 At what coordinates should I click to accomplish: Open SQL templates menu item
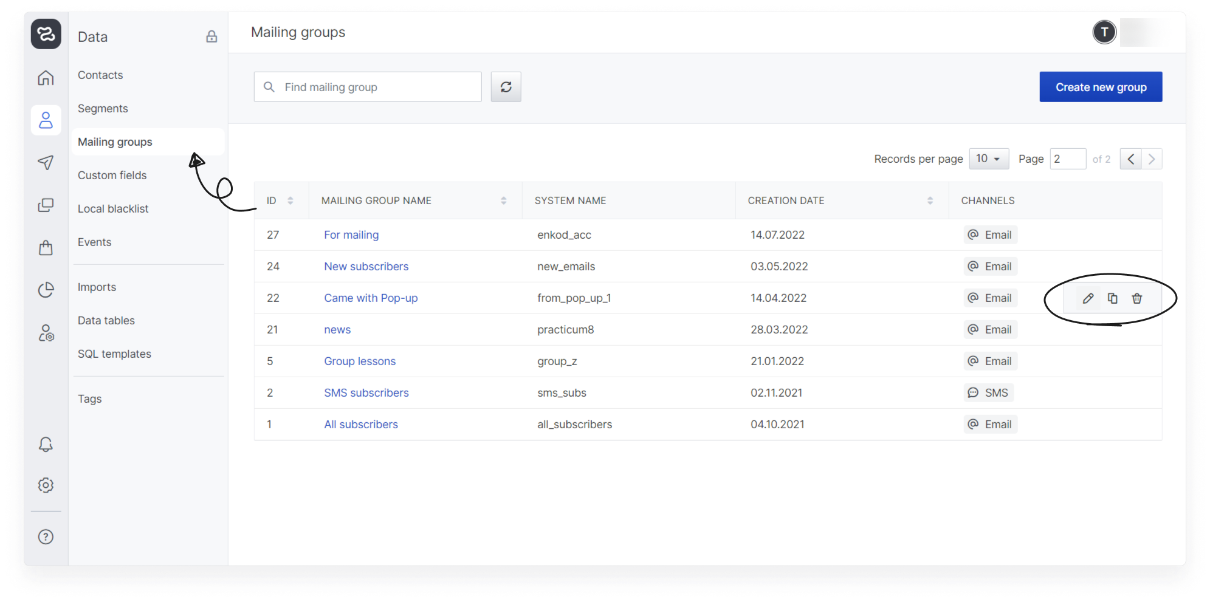pyautogui.click(x=114, y=354)
